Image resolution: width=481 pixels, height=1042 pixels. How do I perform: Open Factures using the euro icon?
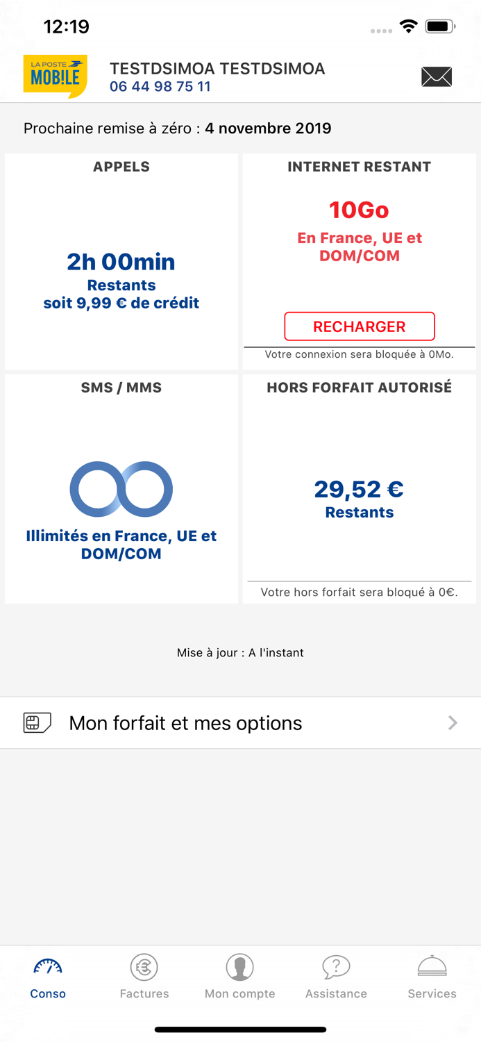point(144,966)
